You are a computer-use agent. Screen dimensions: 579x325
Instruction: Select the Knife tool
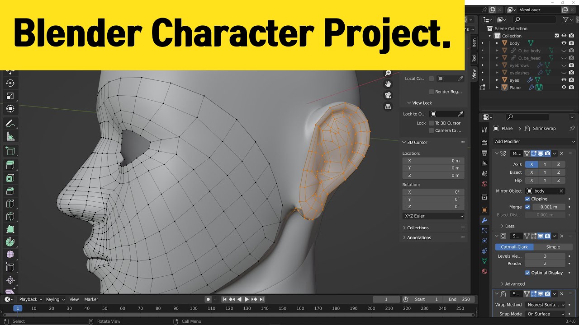tap(10, 217)
